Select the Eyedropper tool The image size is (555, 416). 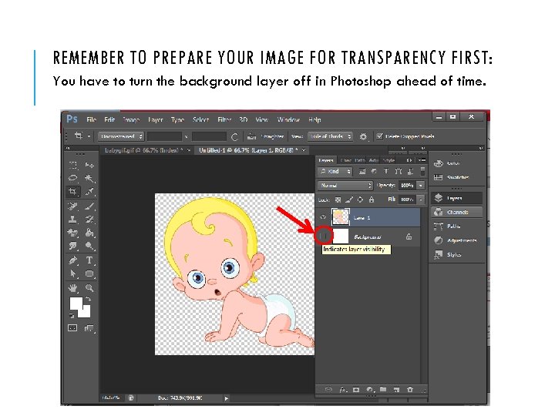point(89,191)
